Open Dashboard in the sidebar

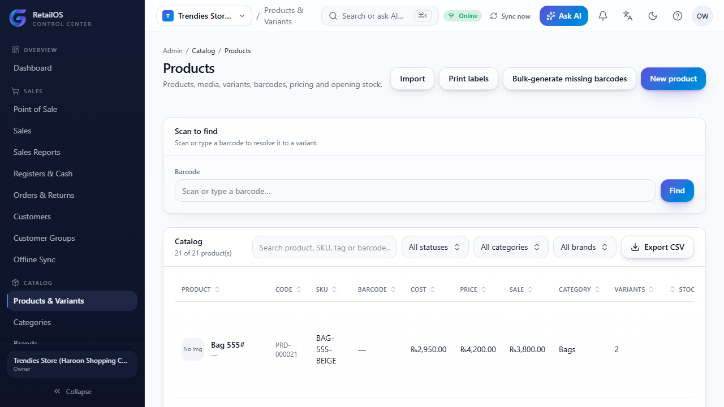72,68
